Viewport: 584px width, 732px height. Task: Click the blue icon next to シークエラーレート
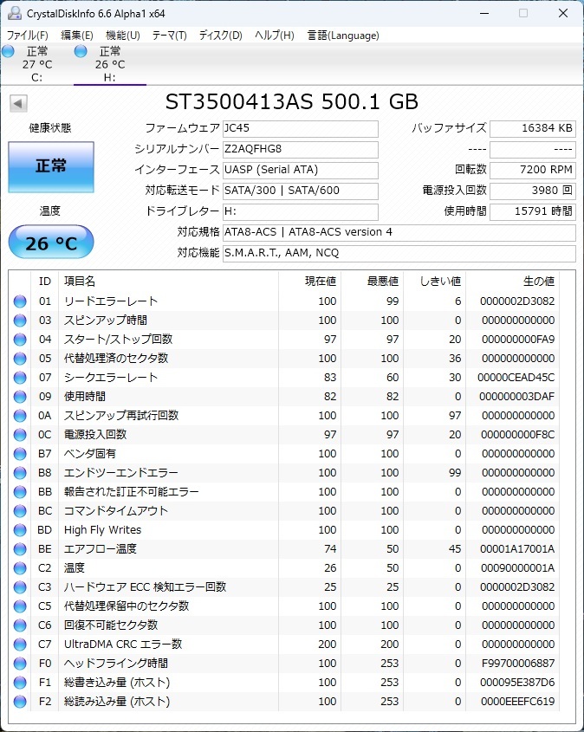pyautogui.click(x=21, y=377)
